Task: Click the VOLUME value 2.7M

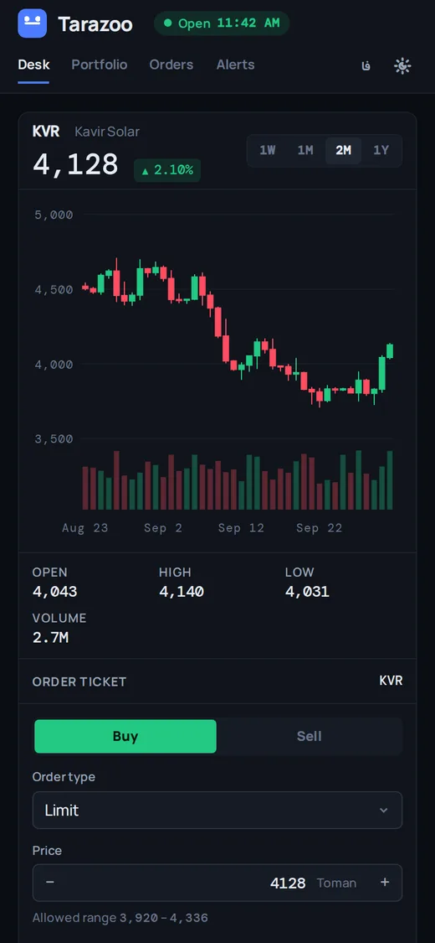Action: (50, 638)
